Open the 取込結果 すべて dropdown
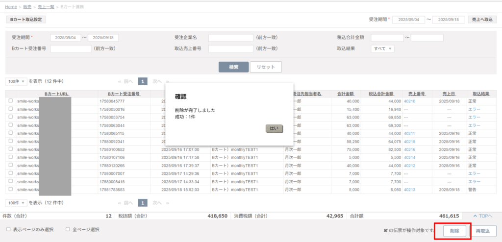The width and height of the screenshot is (502, 242). (x=383, y=48)
